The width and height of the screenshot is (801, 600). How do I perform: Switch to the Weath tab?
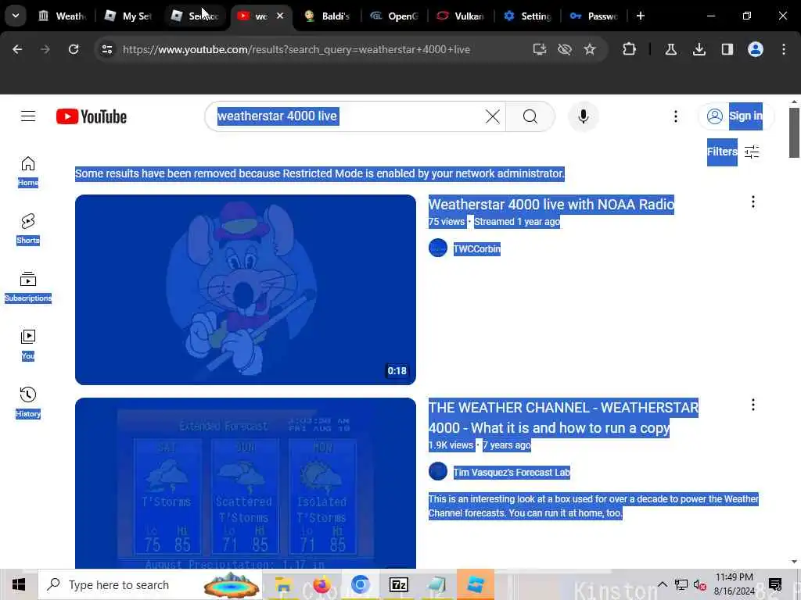click(x=63, y=16)
